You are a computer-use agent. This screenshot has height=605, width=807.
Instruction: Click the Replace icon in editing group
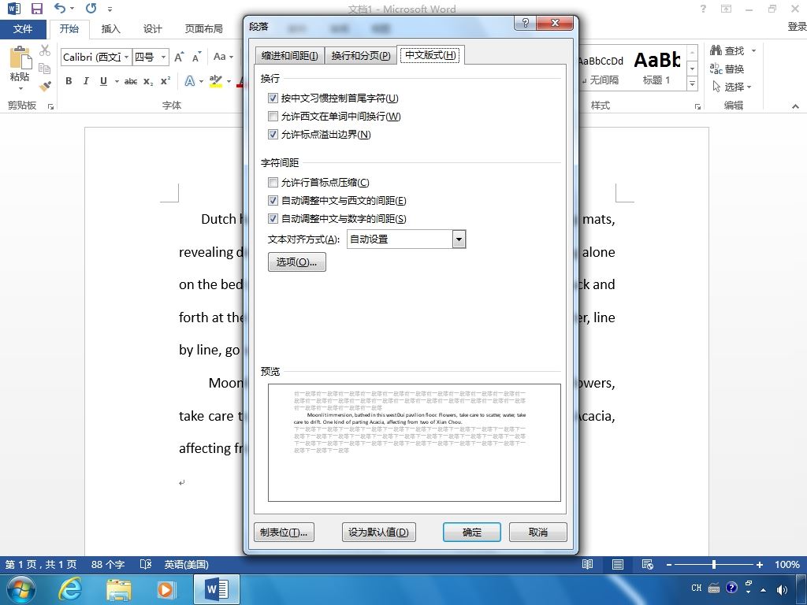pyautogui.click(x=716, y=68)
